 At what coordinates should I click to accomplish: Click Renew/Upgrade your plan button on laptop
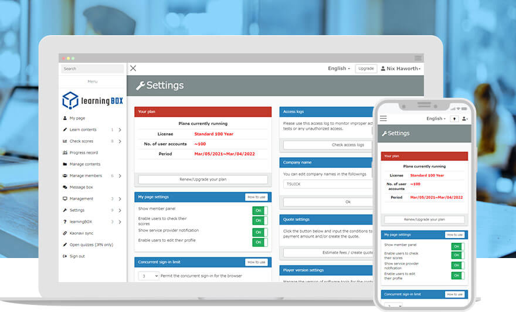click(x=203, y=179)
